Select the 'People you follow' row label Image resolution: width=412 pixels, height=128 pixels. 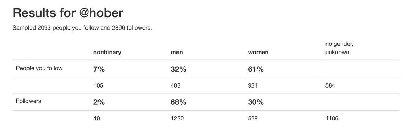point(39,68)
